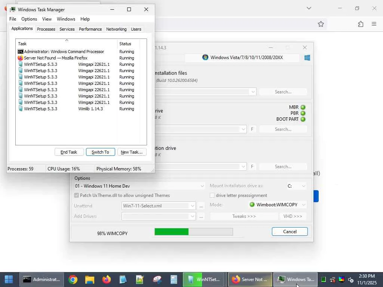The height and width of the screenshot is (287, 383).
Task: Switch to the Administrator command prompt taskbar button
Action: click(42, 280)
